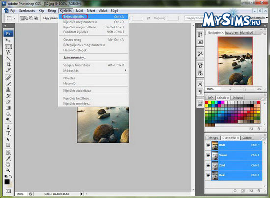The height and width of the screenshot is (198, 270).
Task: Select the Rectangular Marquee tool
Action: (8, 47)
